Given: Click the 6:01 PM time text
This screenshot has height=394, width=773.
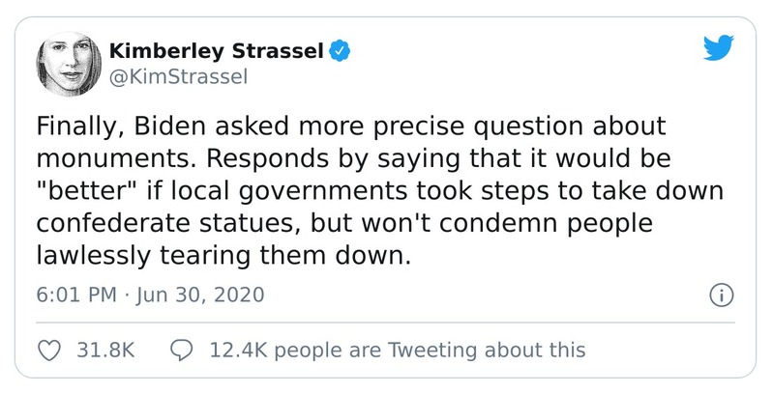Looking at the screenshot, I should point(74,295).
